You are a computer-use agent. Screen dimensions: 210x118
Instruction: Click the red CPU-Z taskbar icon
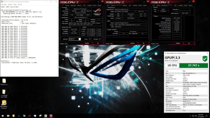pyautogui.click(x=51, y=116)
